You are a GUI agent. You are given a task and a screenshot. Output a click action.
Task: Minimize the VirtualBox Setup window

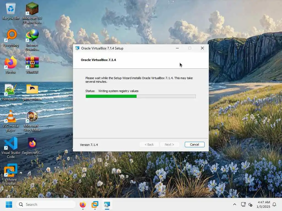click(x=177, y=48)
